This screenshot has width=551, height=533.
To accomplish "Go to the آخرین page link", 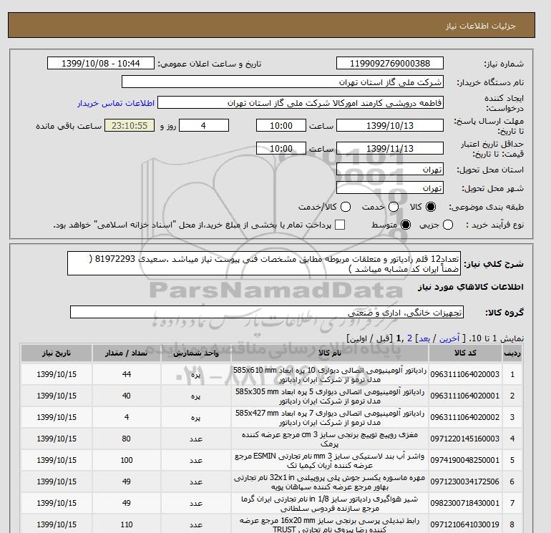I will [449, 338].
